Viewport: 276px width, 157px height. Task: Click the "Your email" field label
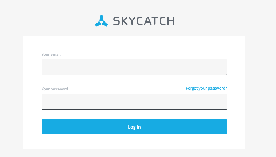51,54
